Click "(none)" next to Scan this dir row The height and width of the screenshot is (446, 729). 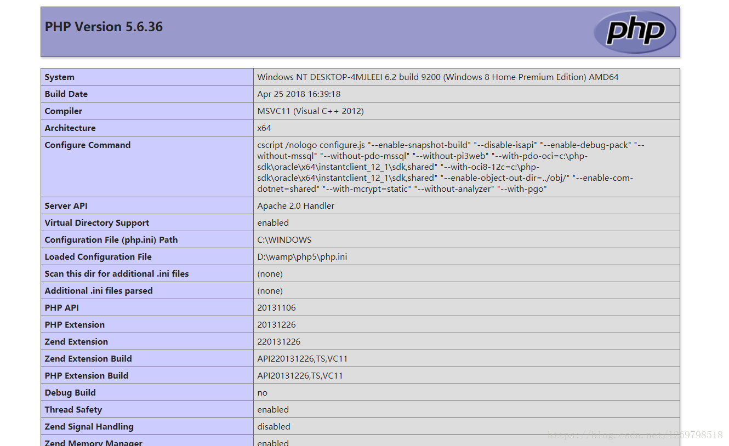270,274
